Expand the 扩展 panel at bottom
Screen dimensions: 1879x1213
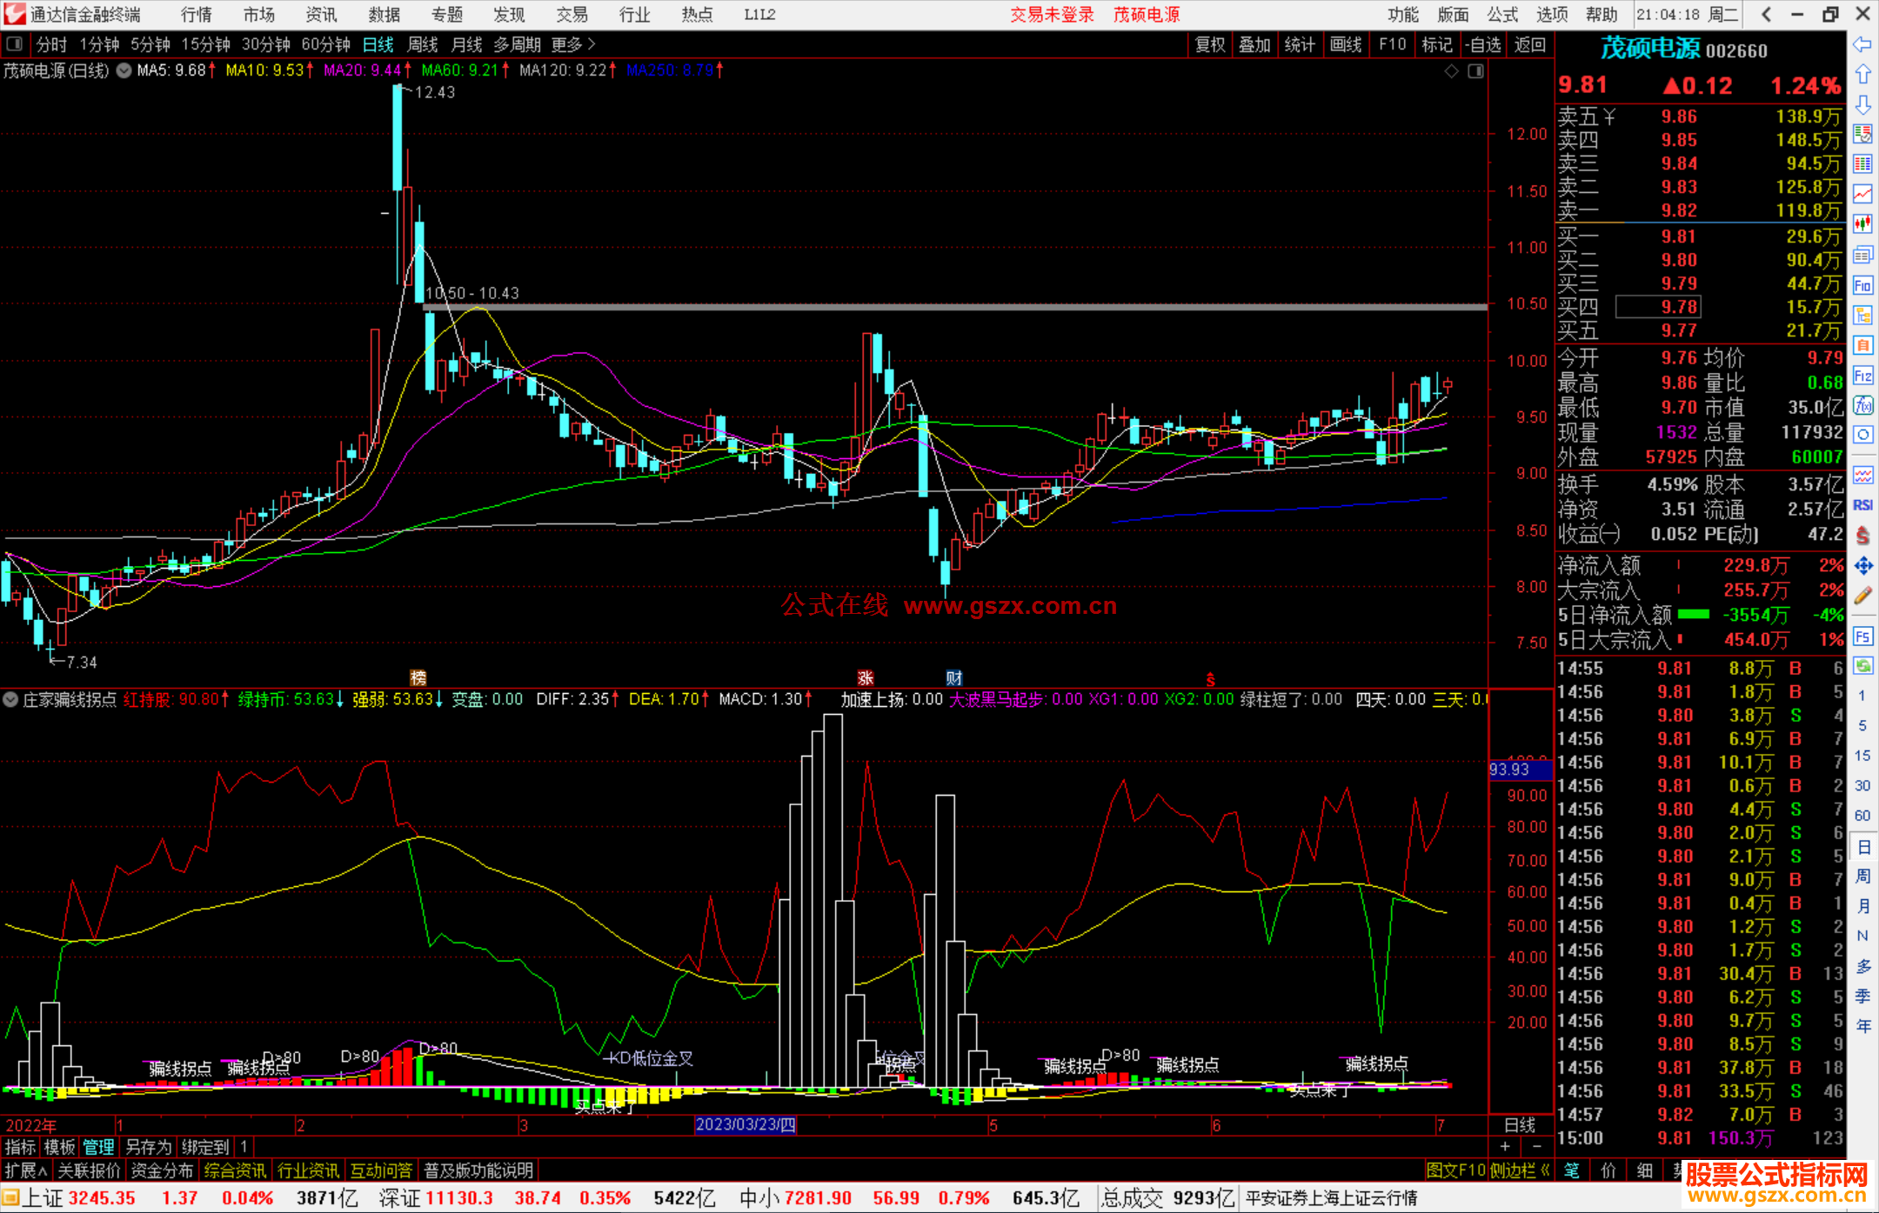pos(25,1170)
